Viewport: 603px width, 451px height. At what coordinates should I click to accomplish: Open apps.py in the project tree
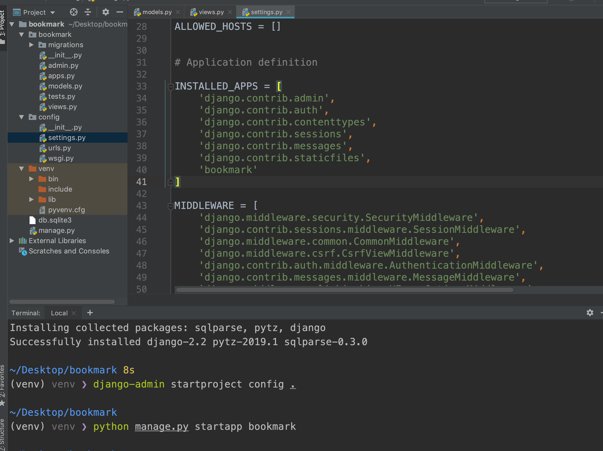coord(61,76)
